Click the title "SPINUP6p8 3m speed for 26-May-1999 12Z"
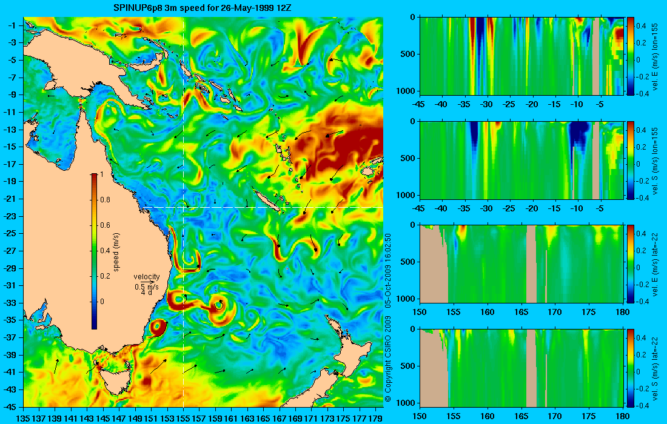Image resolution: width=667 pixels, height=424 pixels. point(202,8)
